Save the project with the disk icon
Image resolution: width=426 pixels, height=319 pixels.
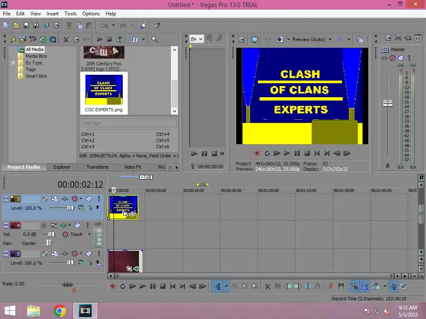(26, 25)
